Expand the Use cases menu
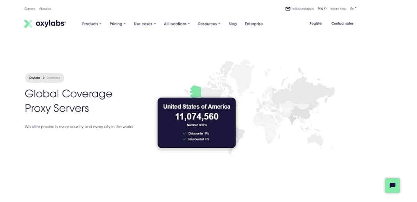This screenshot has height=202, width=417. point(145,24)
